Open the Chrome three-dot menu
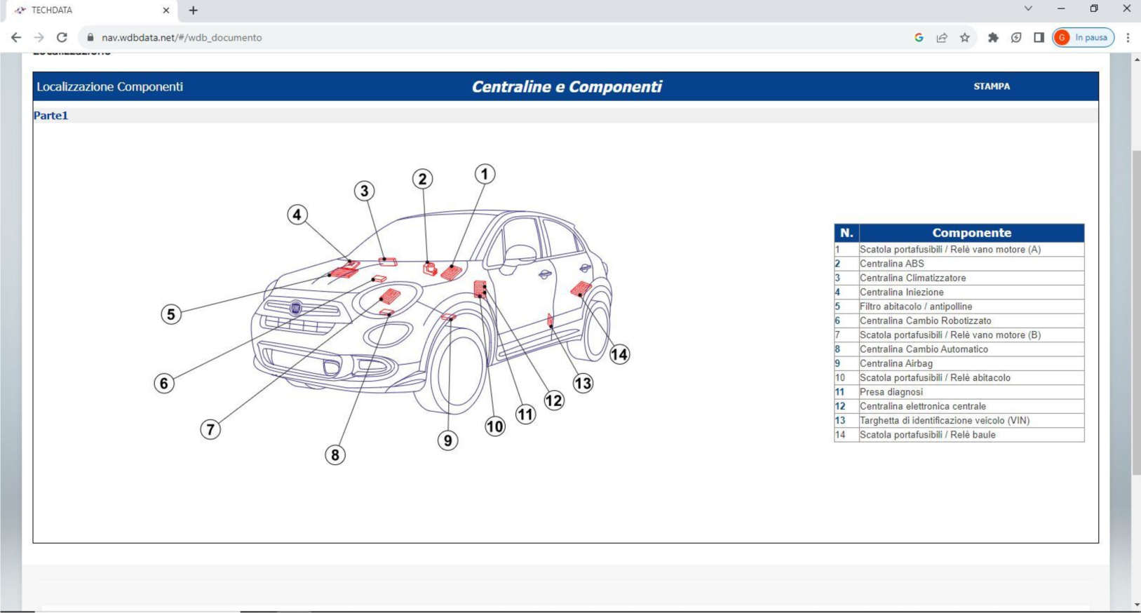Screen dimensions: 1141x613 tap(1128, 38)
